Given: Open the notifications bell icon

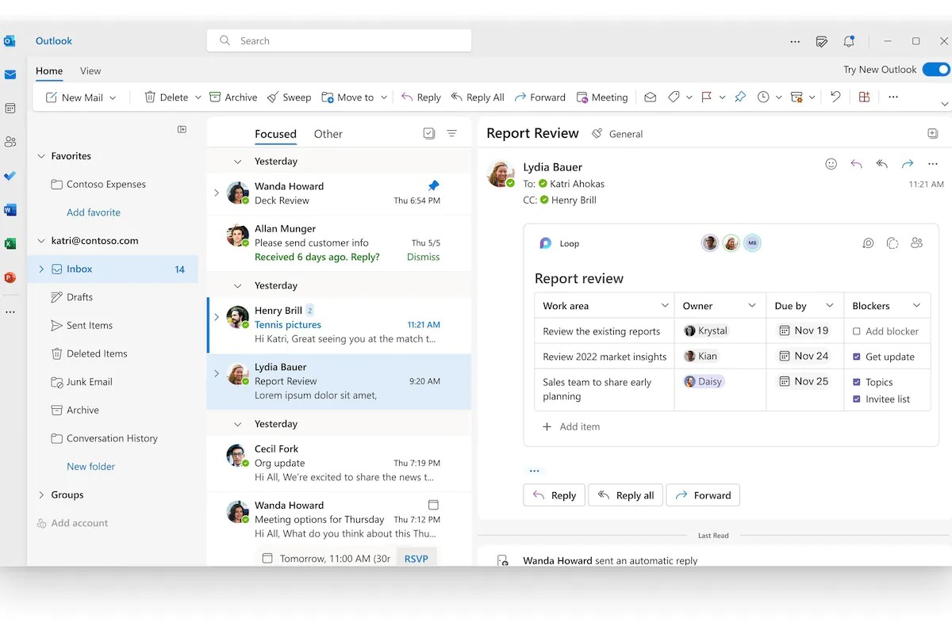Looking at the screenshot, I should [849, 41].
